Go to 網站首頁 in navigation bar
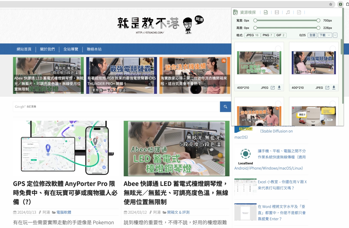The height and width of the screenshot is (228, 349). 24,49
